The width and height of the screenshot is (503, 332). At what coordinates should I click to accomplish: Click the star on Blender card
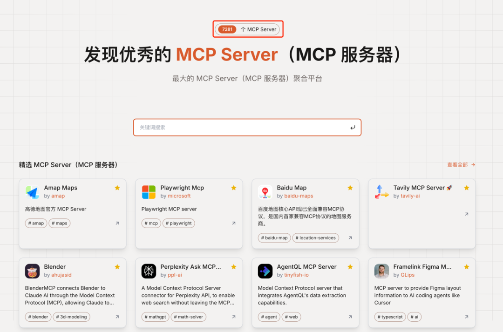click(x=117, y=266)
